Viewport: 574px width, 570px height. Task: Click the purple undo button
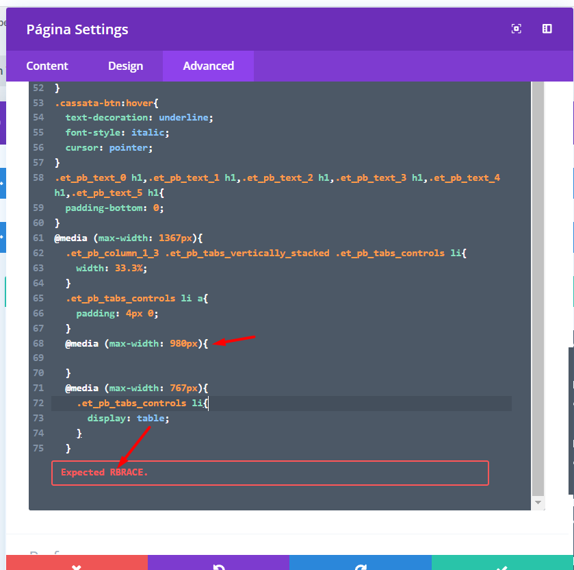[x=218, y=562]
